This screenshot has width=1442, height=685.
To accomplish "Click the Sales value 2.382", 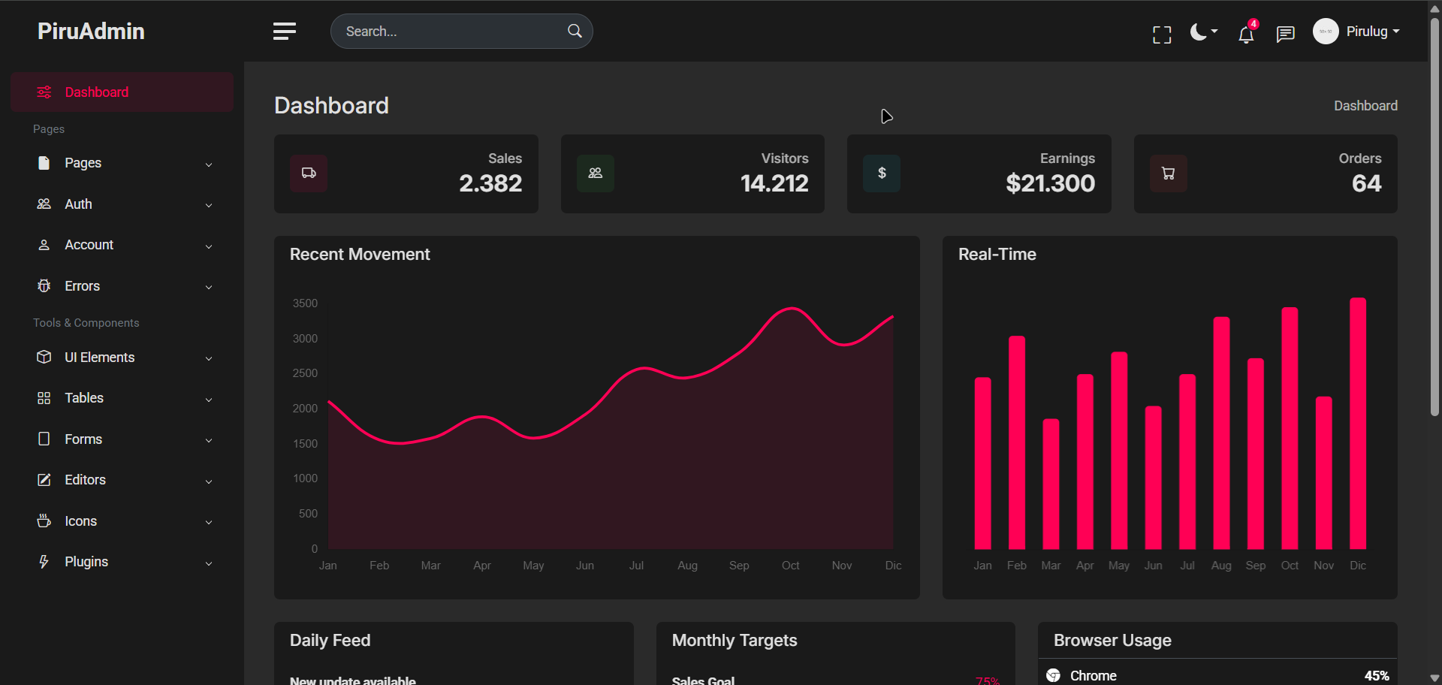I will pyautogui.click(x=490, y=183).
